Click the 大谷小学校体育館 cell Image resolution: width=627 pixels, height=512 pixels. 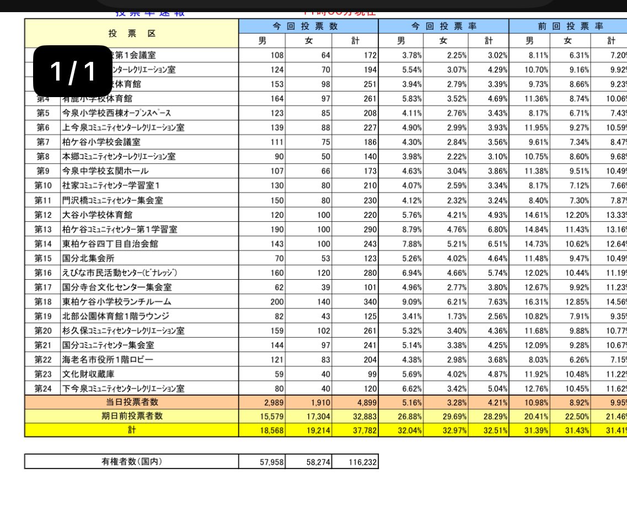coord(149,215)
